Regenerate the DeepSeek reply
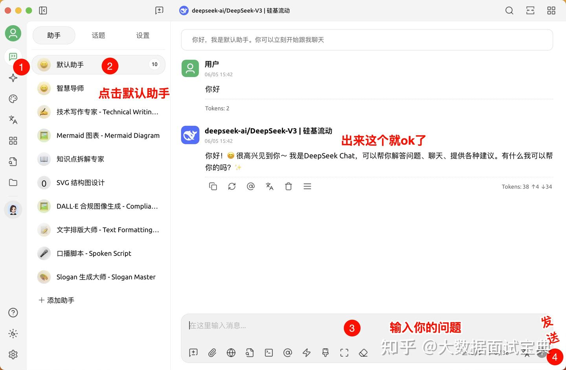This screenshot has width=566, height=370. click(x=232, y=186)
